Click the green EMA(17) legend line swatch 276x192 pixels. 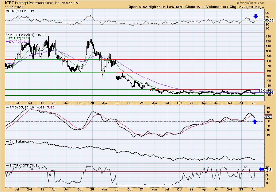[x=7, y=38]
